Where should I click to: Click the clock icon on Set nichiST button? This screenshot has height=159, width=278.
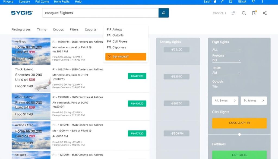tap(109, 57)
